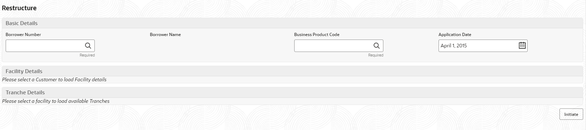Open the Business Product Code search icon
586x130 pixels.
[377, 46]
